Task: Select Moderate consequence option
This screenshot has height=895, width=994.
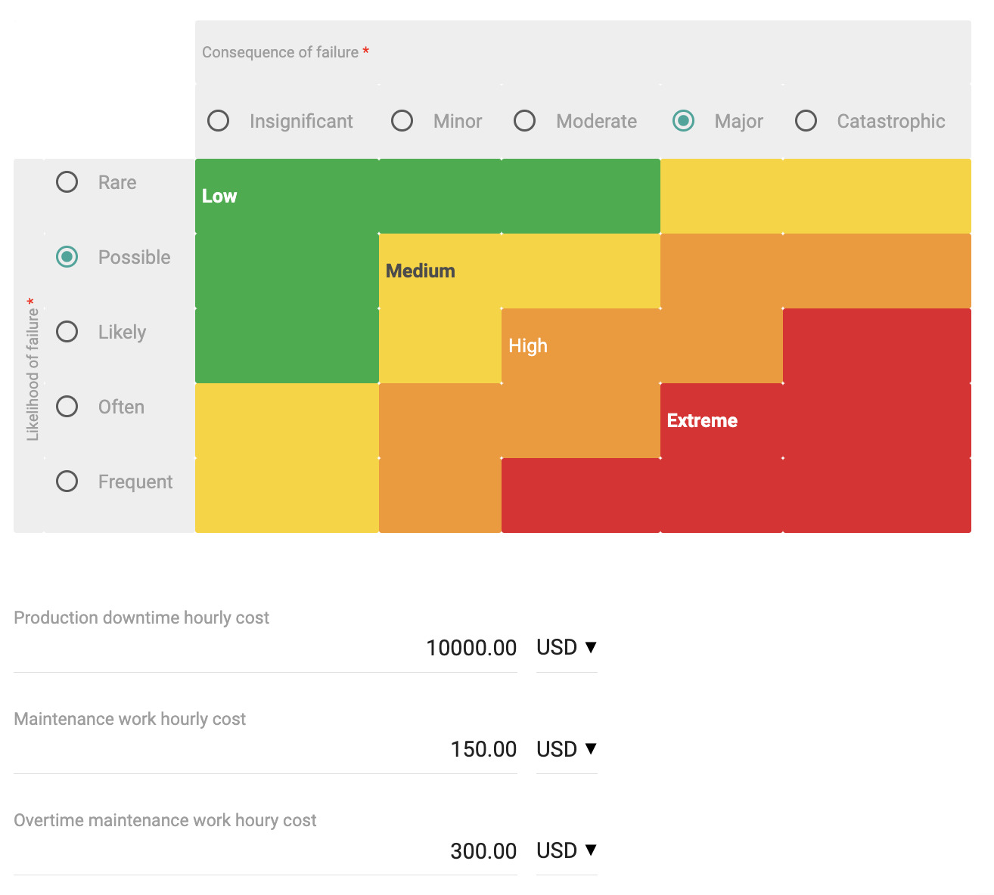Action: (525, 121)
